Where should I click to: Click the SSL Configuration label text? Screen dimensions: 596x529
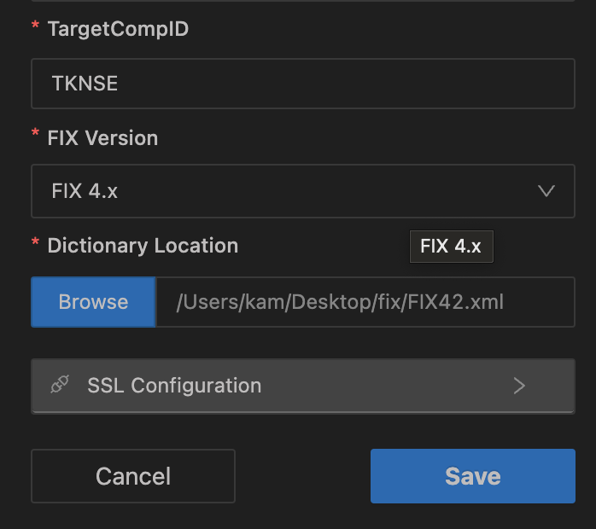click(x=174, y=386)
